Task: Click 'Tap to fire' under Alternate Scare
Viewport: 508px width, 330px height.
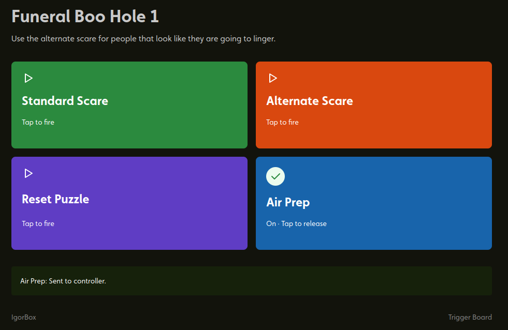Action: coord(282,122)
